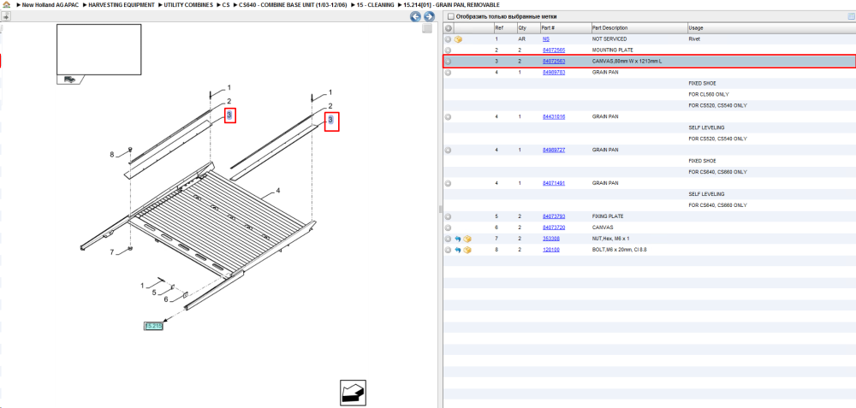Image resolution: width=856 pixels, height=408 pixels.
Task: Open part number link 84431816
Action: 554,116
